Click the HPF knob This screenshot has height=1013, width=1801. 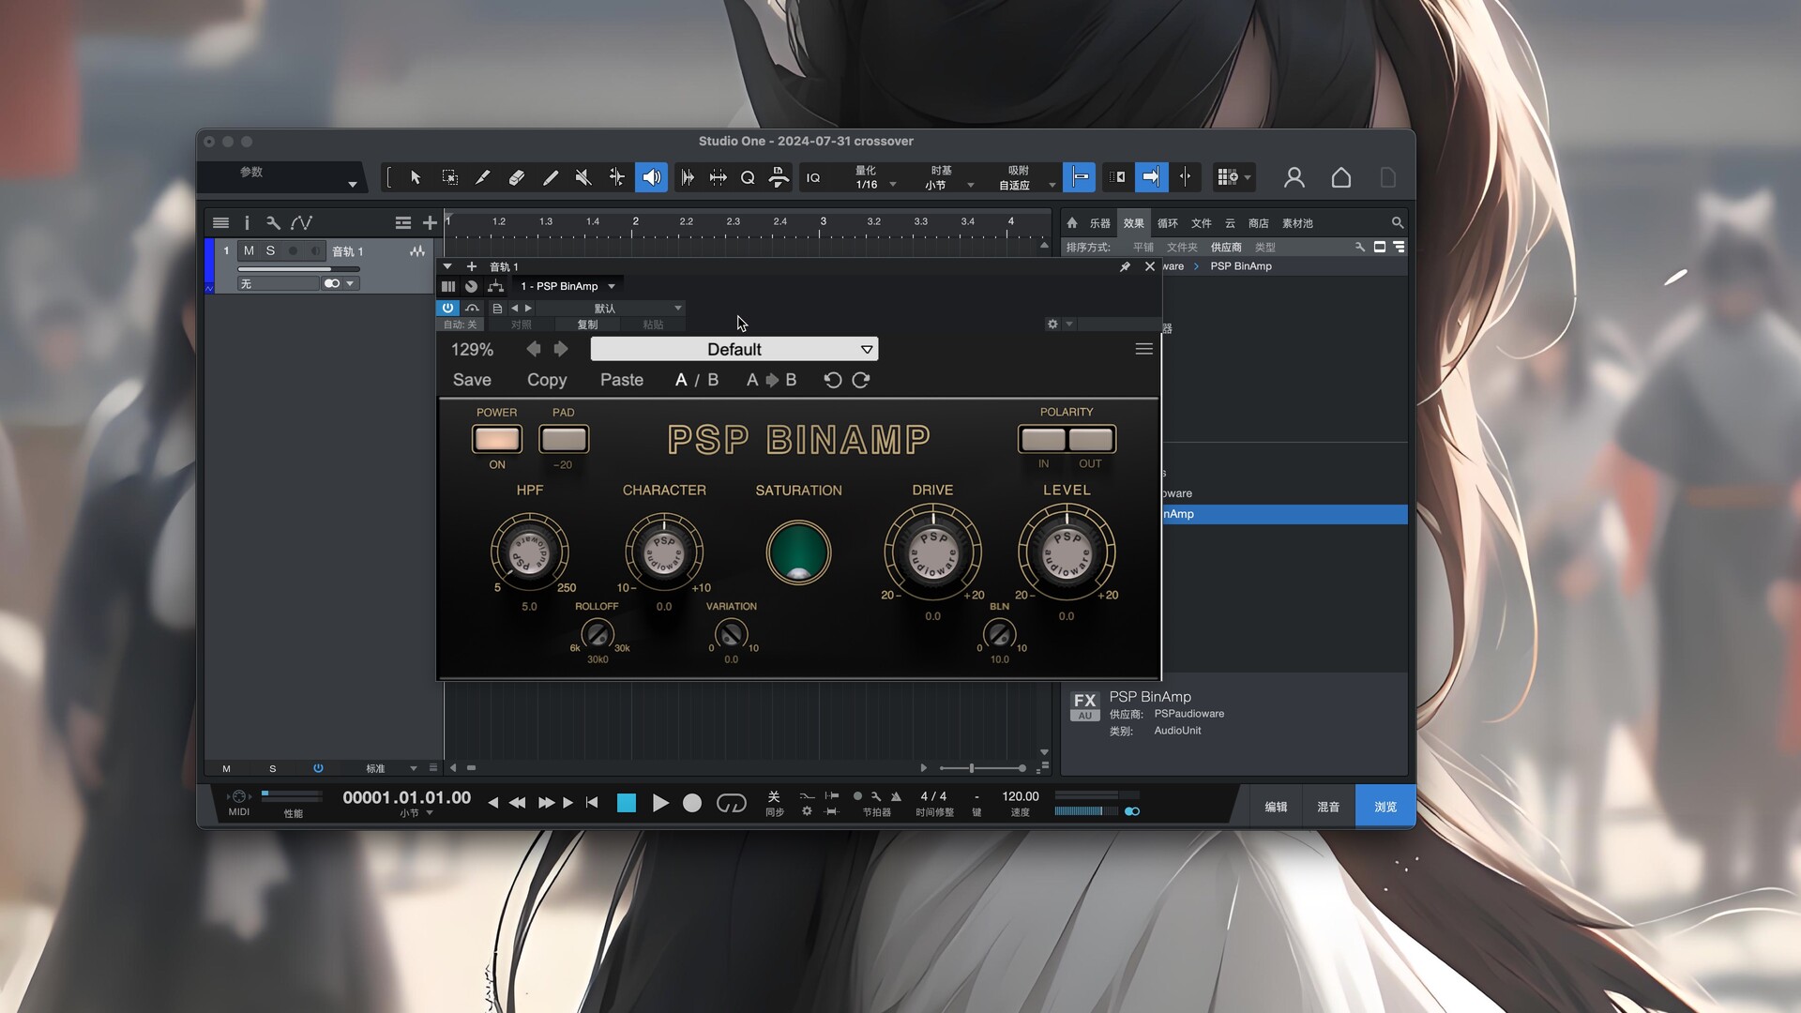[x=529, y=552]
